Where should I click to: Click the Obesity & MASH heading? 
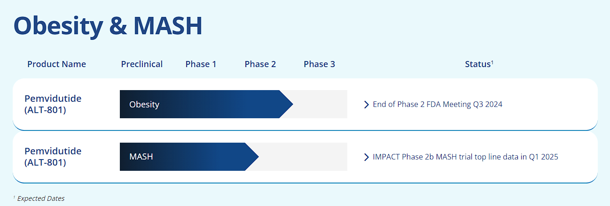107,26
